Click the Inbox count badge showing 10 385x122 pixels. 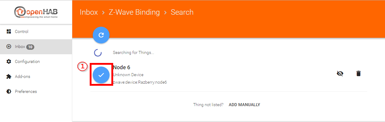30,47
